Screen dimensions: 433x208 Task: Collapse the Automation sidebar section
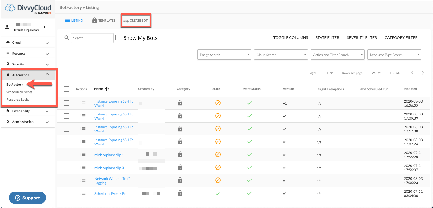(x=29, y=75)
